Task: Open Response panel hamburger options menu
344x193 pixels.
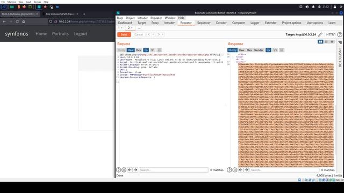Action: click(282, 50)
